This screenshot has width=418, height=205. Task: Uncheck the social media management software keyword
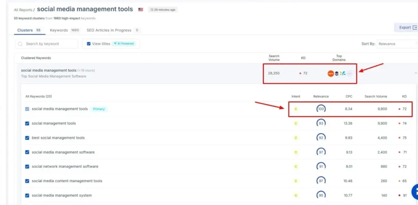[27, 152]
